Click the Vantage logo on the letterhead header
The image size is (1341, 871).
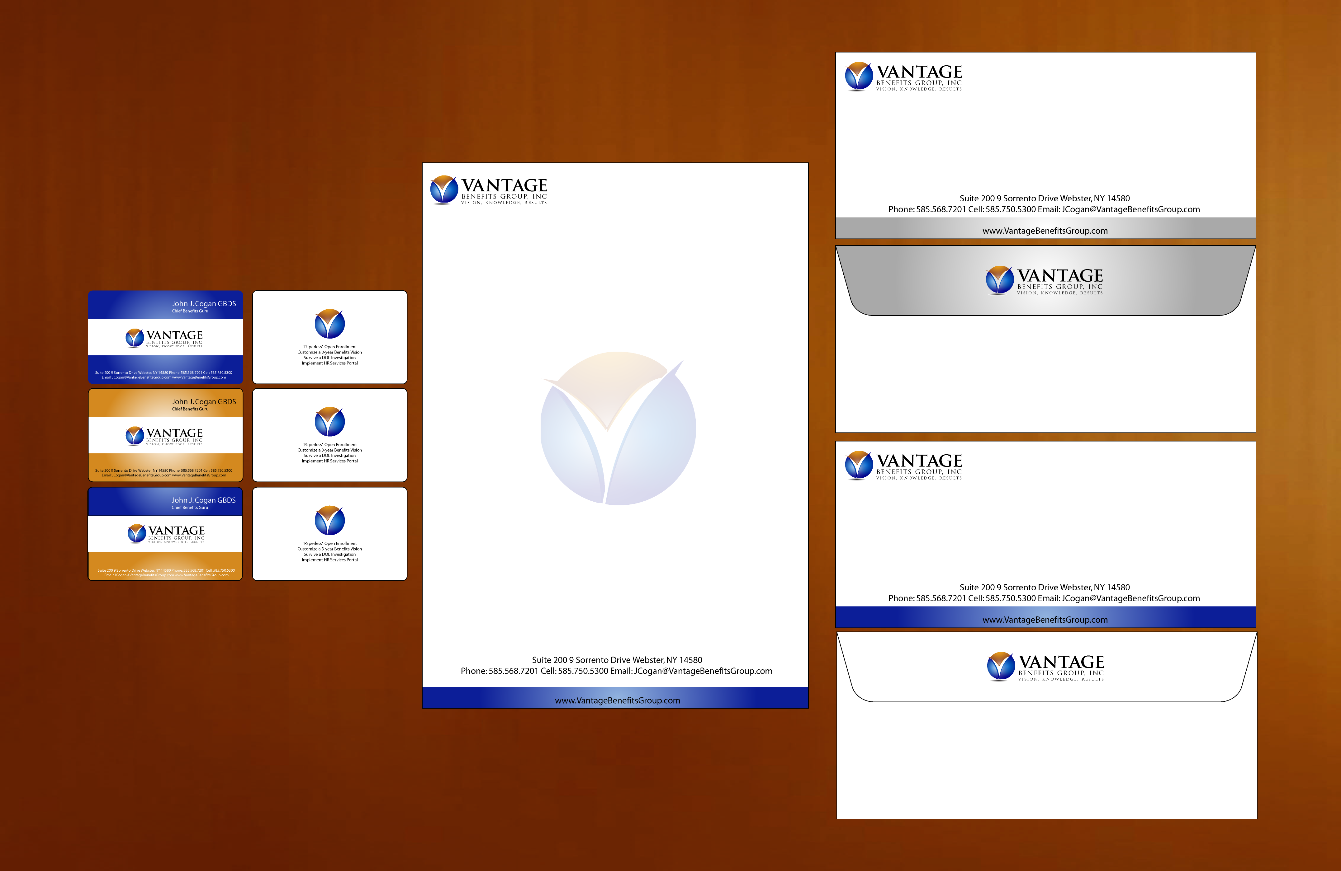pyautogui.click(x=488, y=190)
